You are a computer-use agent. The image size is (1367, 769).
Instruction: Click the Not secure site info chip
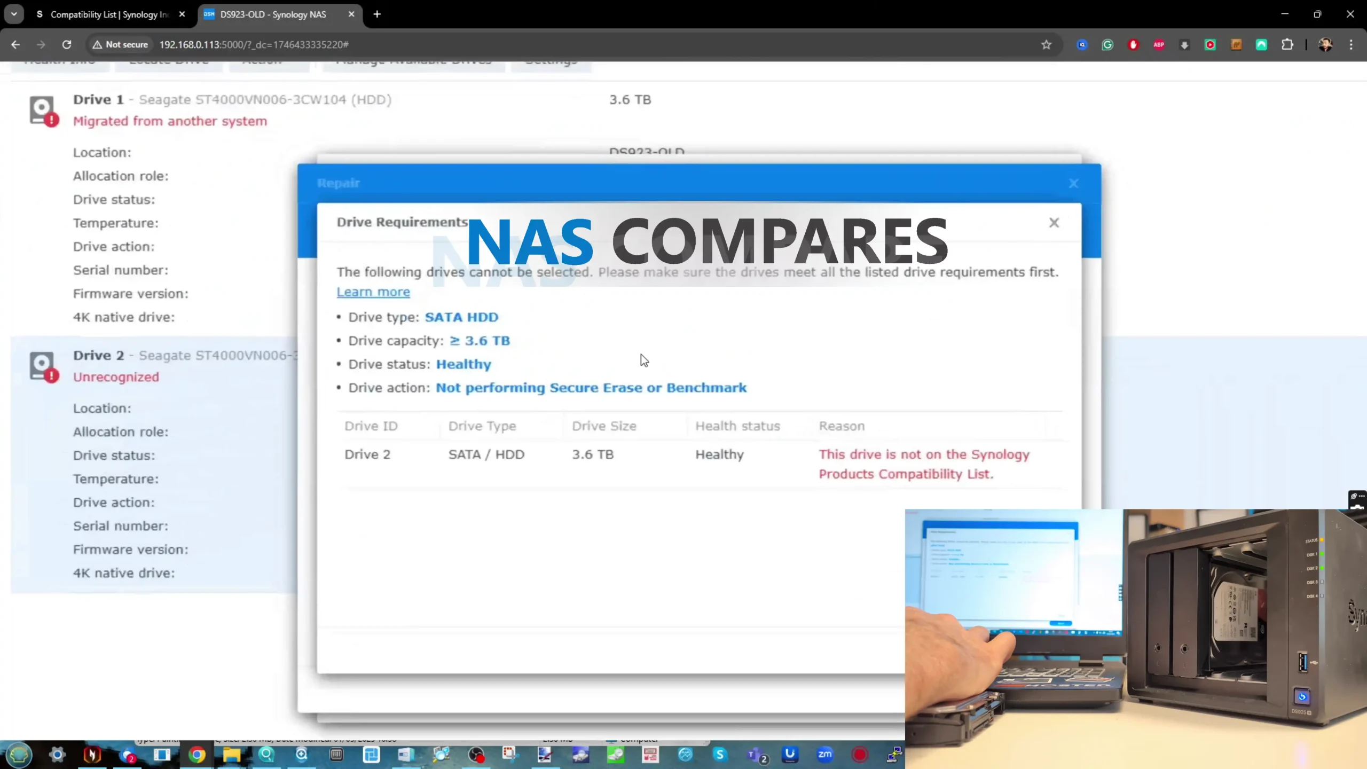pyautogui.click(x=120, y=45)
